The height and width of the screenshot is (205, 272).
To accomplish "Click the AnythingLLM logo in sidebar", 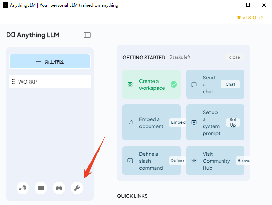I will coord(33,35).
